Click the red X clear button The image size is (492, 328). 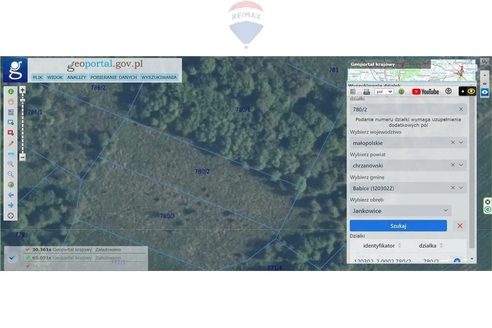click(x=460, y=226)
